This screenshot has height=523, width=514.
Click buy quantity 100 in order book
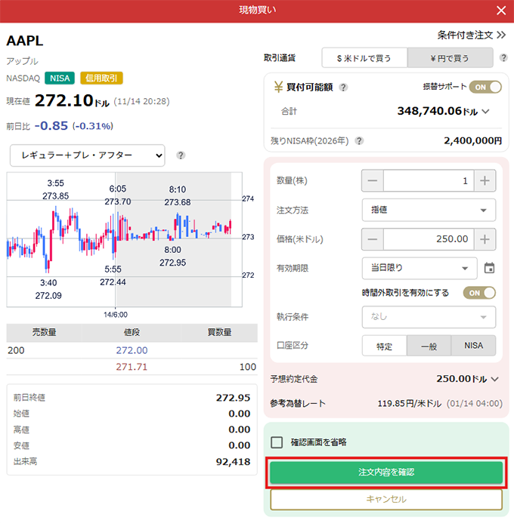pyautogui.click(x=247, y=367)
